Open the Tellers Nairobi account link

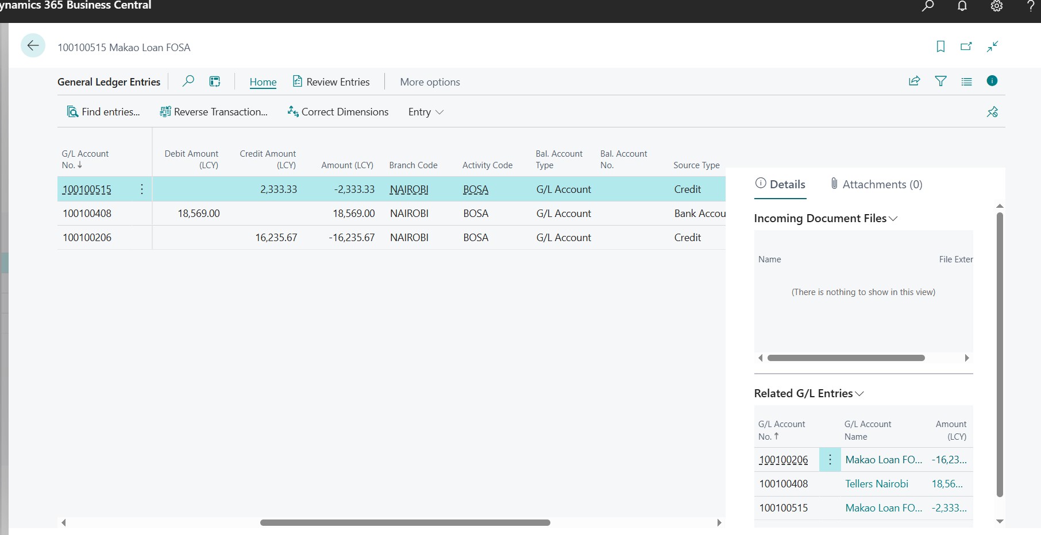click(x=876, y=484)
